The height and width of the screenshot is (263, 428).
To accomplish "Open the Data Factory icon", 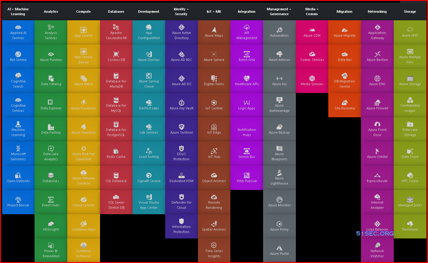I will pyautogui.click(x=51, y=127).
